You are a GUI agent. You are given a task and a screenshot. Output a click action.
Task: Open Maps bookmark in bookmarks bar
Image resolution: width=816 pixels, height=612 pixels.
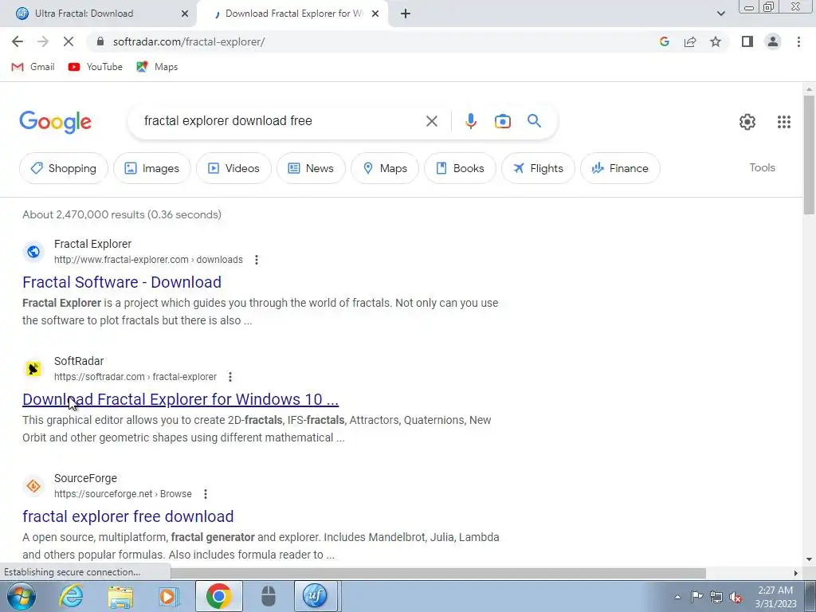tap(157, 67)
